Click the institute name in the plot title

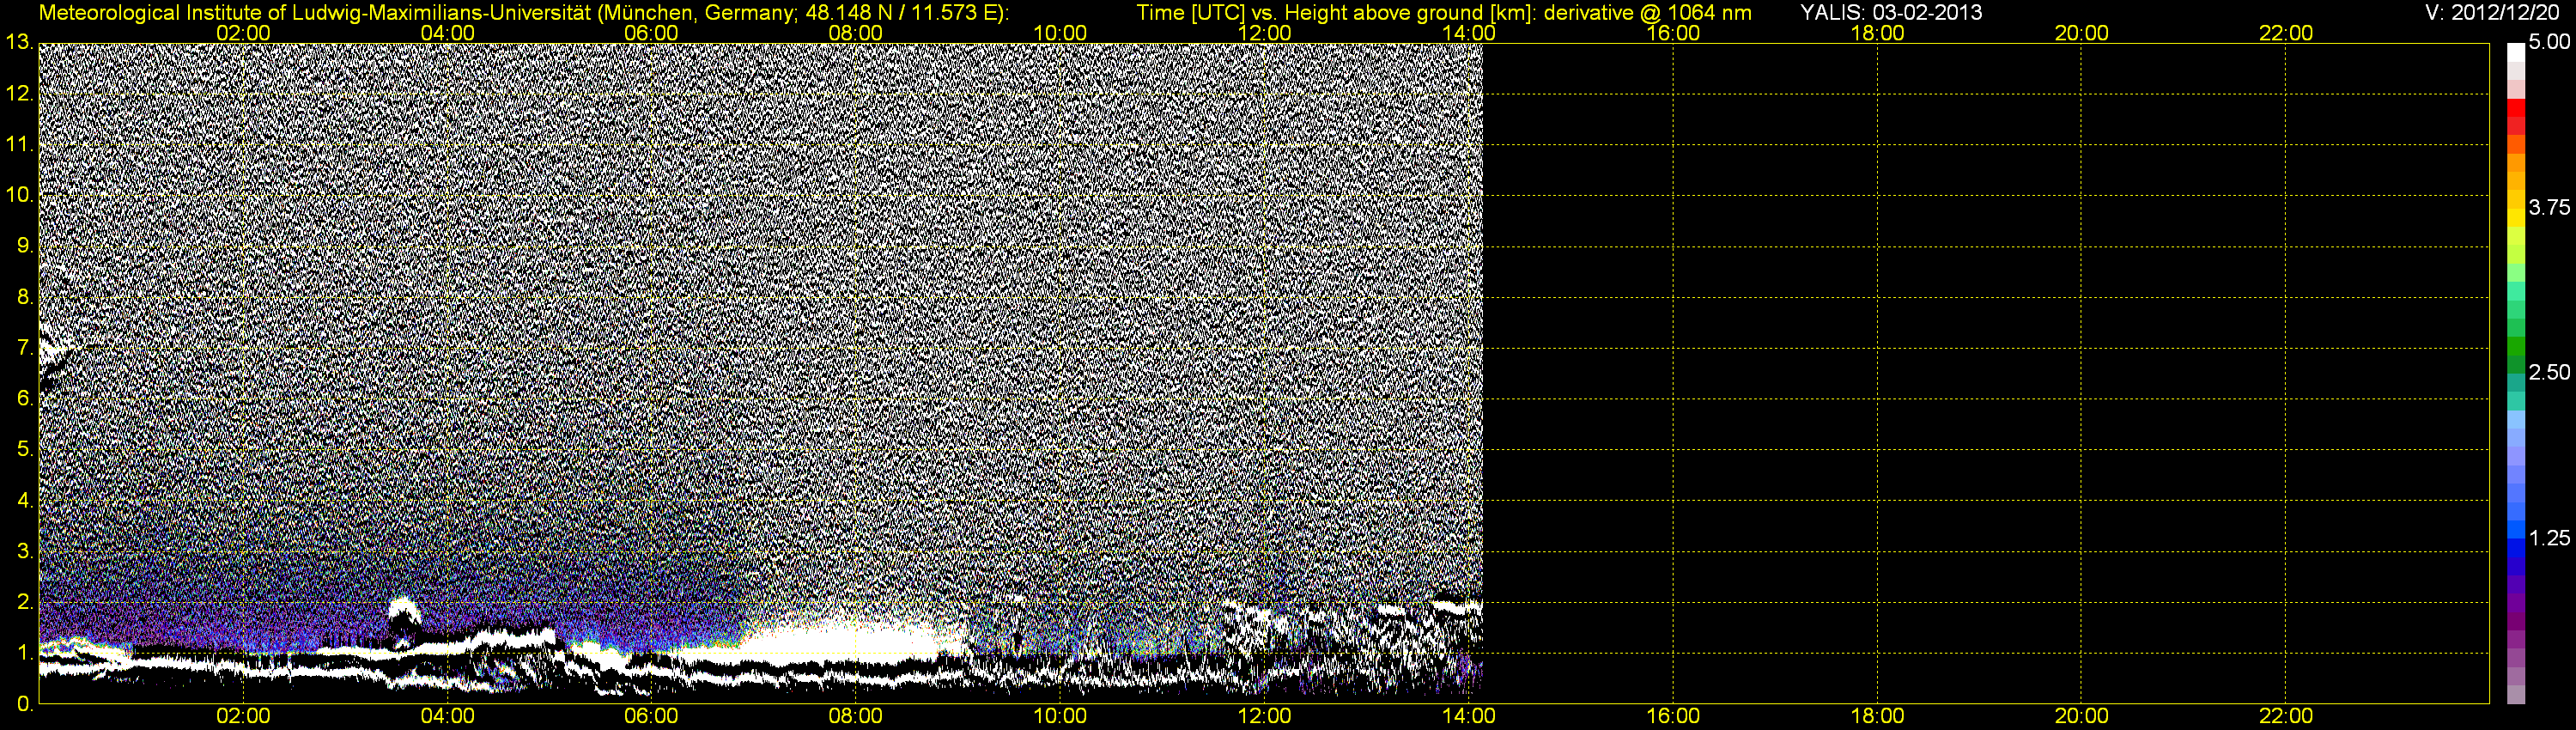(315, 13)
